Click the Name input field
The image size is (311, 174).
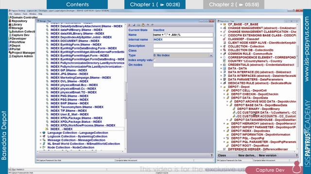point(183,35)
